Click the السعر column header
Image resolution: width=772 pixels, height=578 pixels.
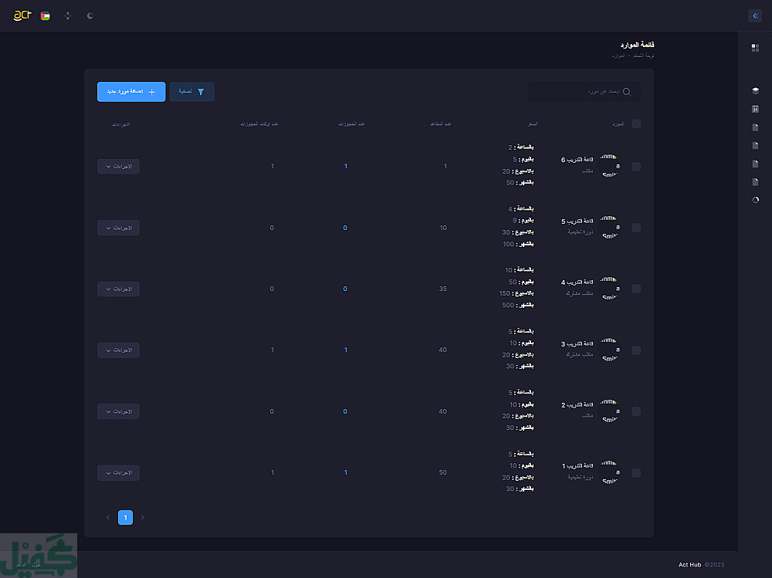click(x=532, y=124)
